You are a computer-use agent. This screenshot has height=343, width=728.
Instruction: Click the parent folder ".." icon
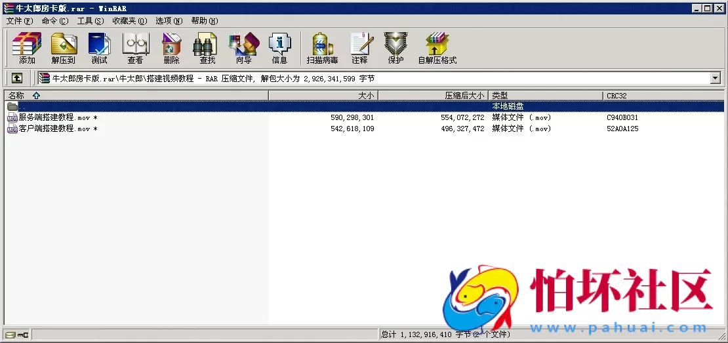coord(12,107)
